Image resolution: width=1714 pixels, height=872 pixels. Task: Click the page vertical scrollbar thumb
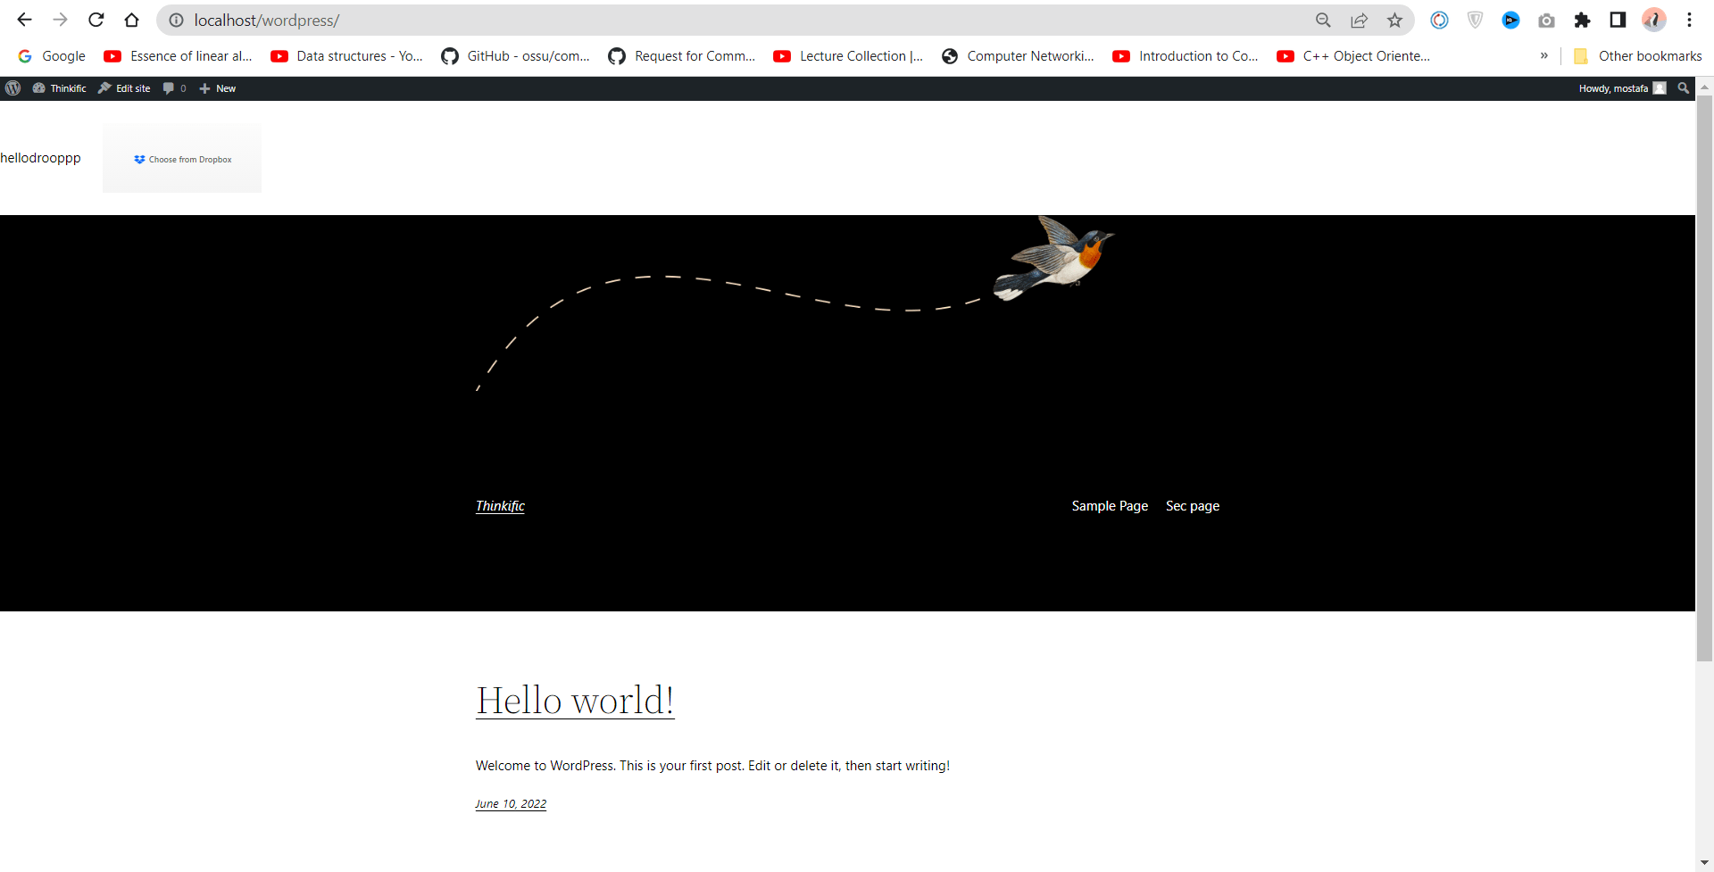tap(1704, 378)
